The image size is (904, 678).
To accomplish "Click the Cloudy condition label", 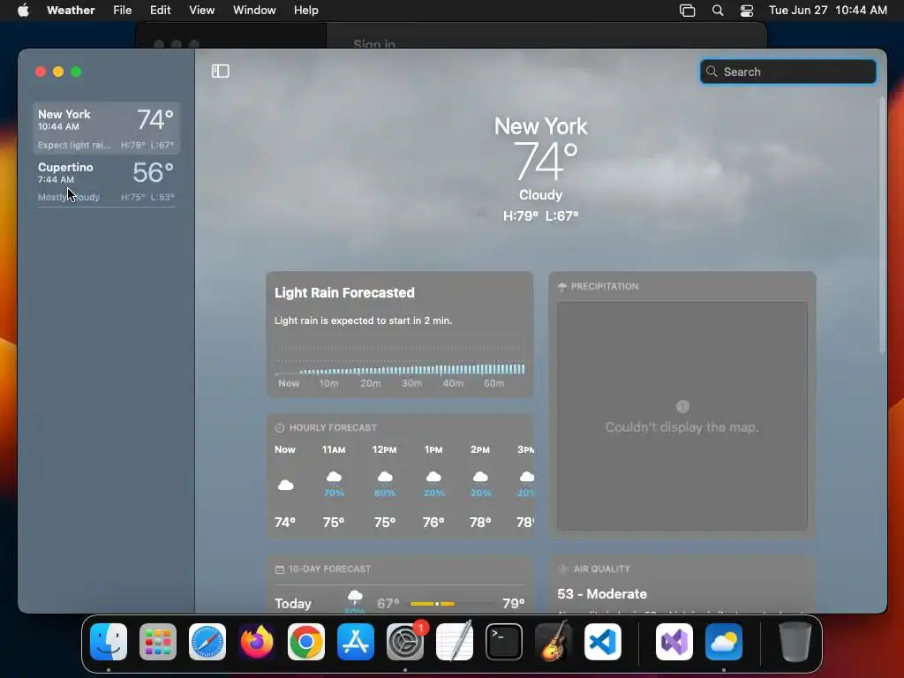I will pos(541,195).
